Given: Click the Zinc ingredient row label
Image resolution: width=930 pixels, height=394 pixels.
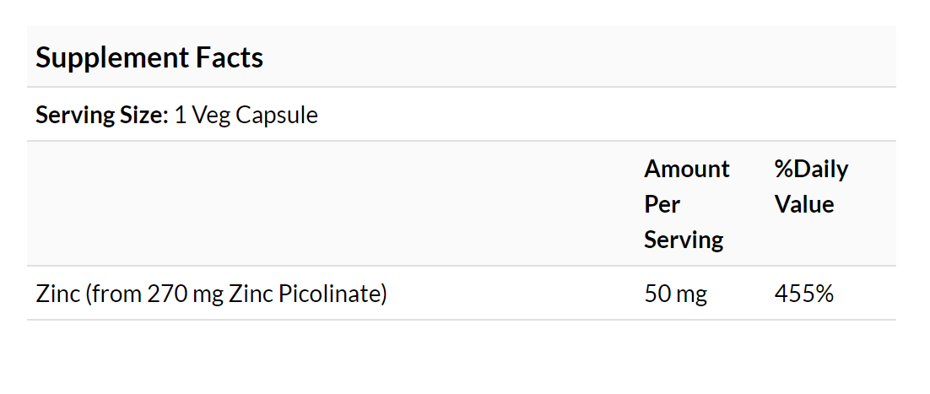Looking at the screenshot, I should coord(211,294).
